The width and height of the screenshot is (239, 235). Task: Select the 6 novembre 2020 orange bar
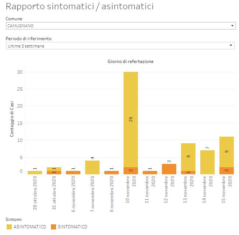click(73, 172)
